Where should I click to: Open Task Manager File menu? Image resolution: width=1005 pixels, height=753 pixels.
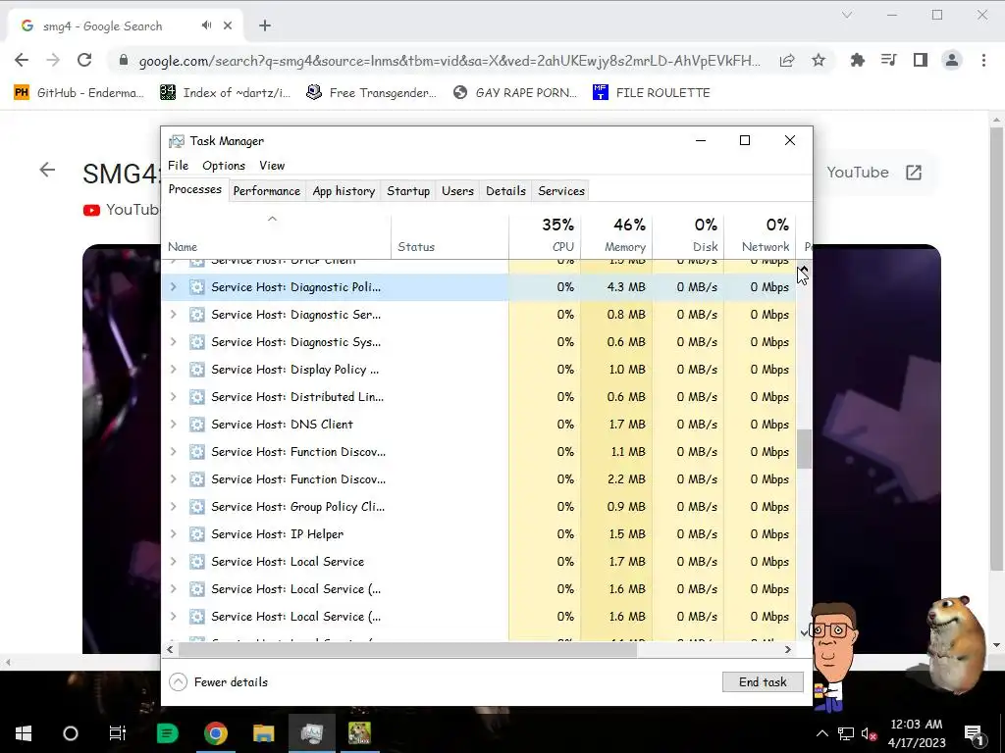[179, 165]
